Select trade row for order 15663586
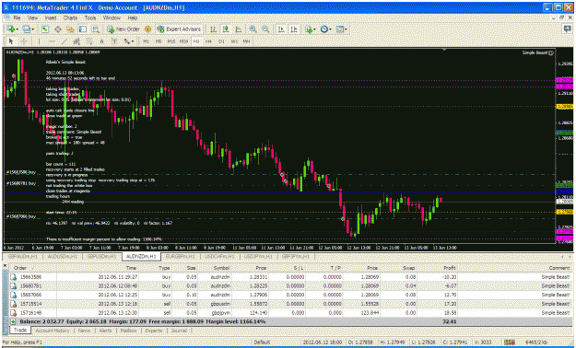Screen dimensions: 576x348 pos(290,277)
